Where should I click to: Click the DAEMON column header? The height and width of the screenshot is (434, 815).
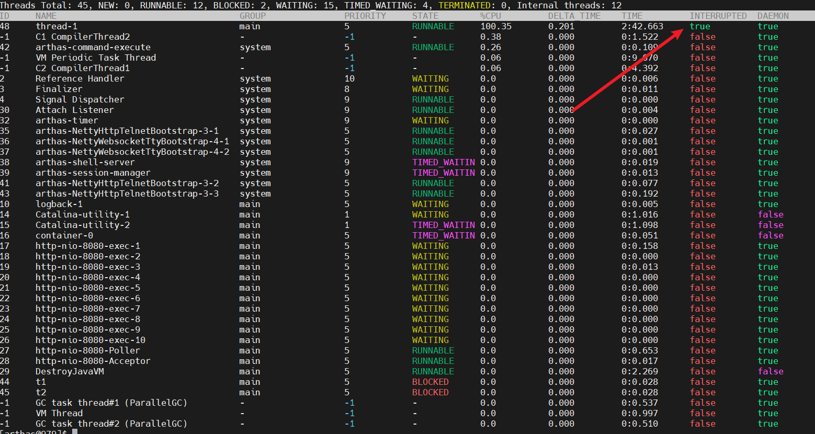coord(773,16)
